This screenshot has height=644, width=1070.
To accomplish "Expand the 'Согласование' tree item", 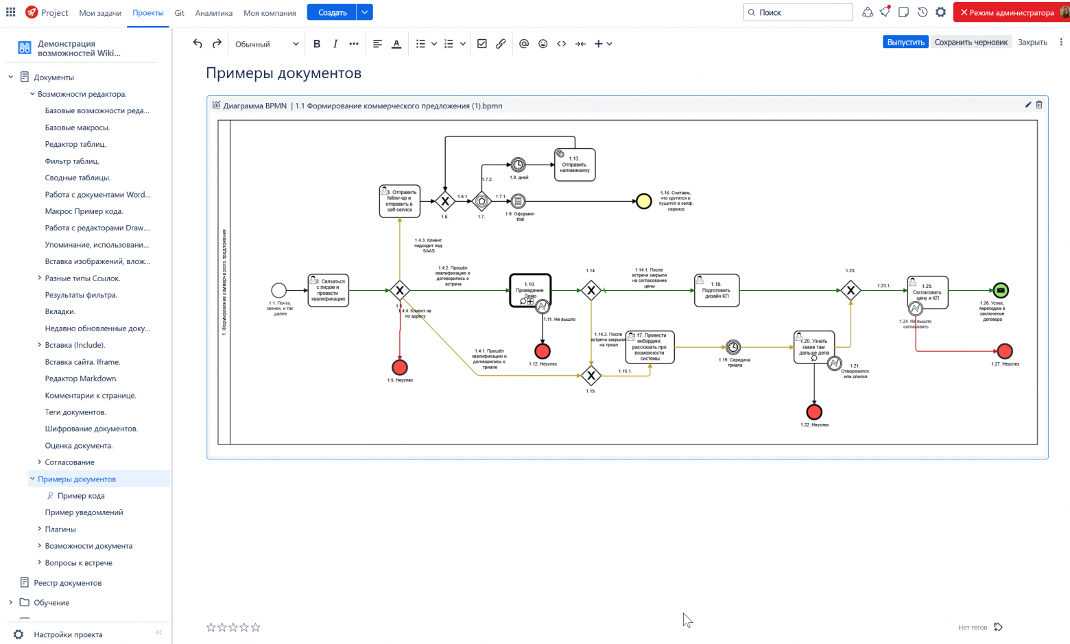I will (x=39, y=462).
